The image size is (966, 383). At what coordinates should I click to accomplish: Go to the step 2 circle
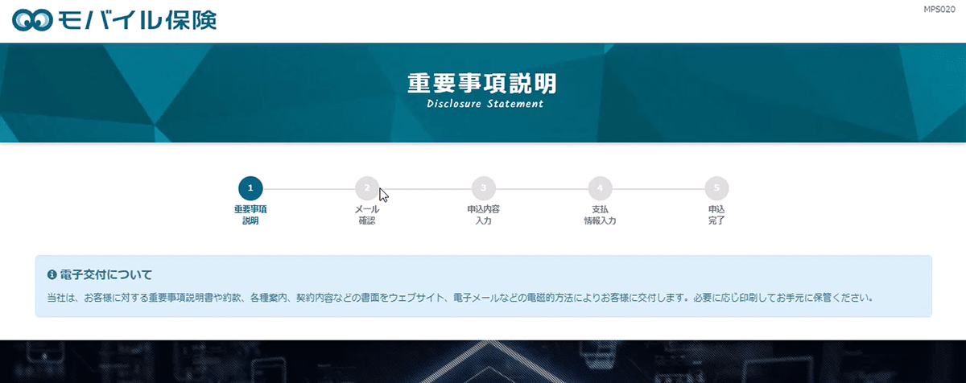tap(366, 188)
